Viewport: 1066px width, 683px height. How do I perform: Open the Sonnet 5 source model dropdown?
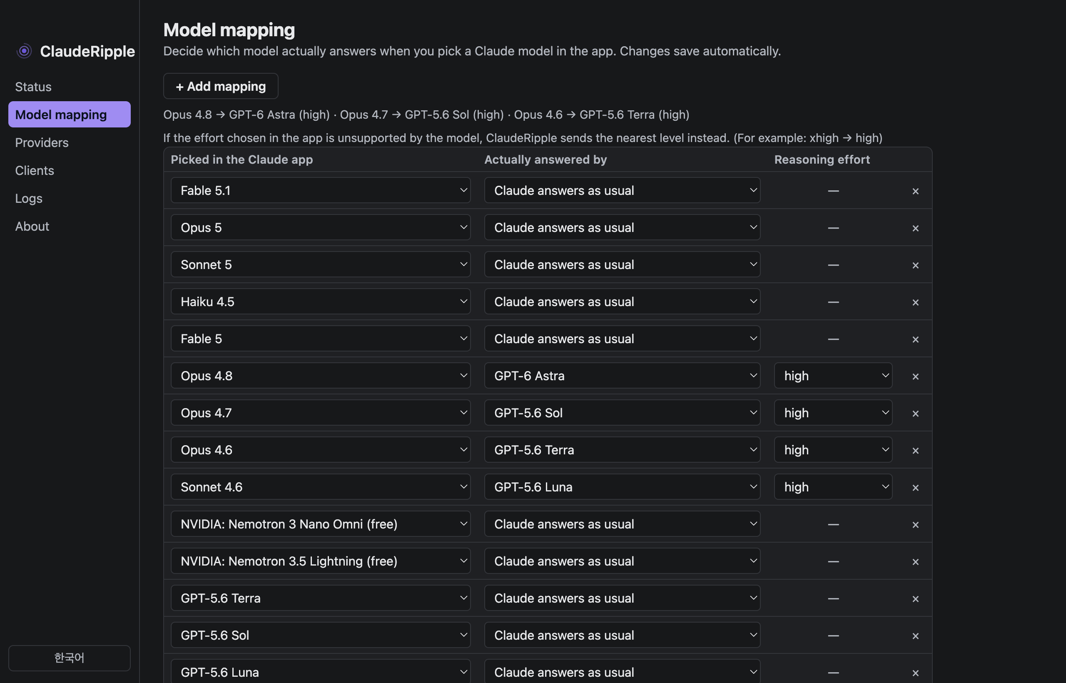[x=320, y=264]
